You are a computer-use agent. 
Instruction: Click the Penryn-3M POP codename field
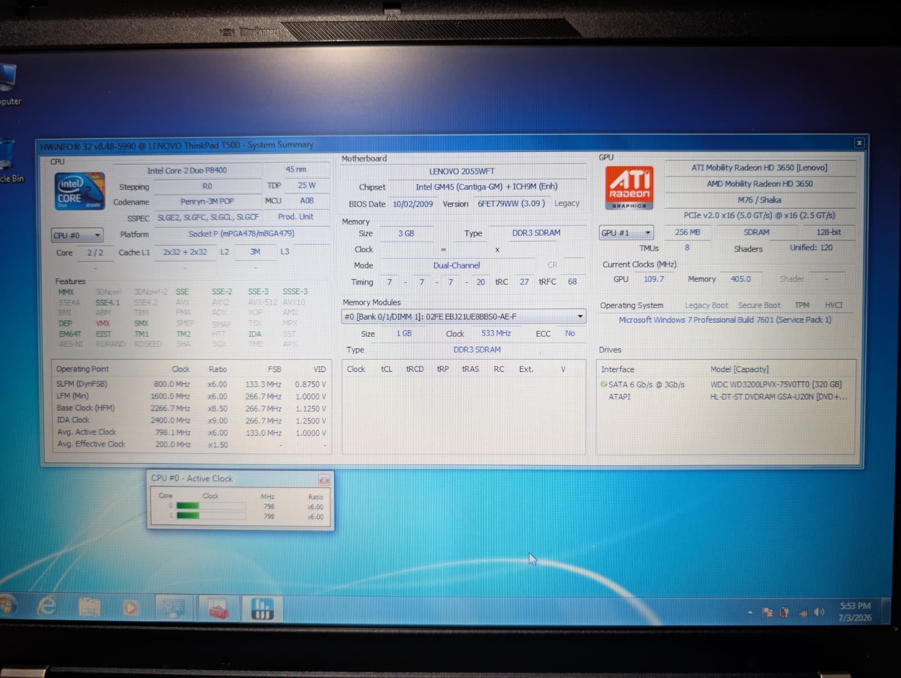coord(207,201)
